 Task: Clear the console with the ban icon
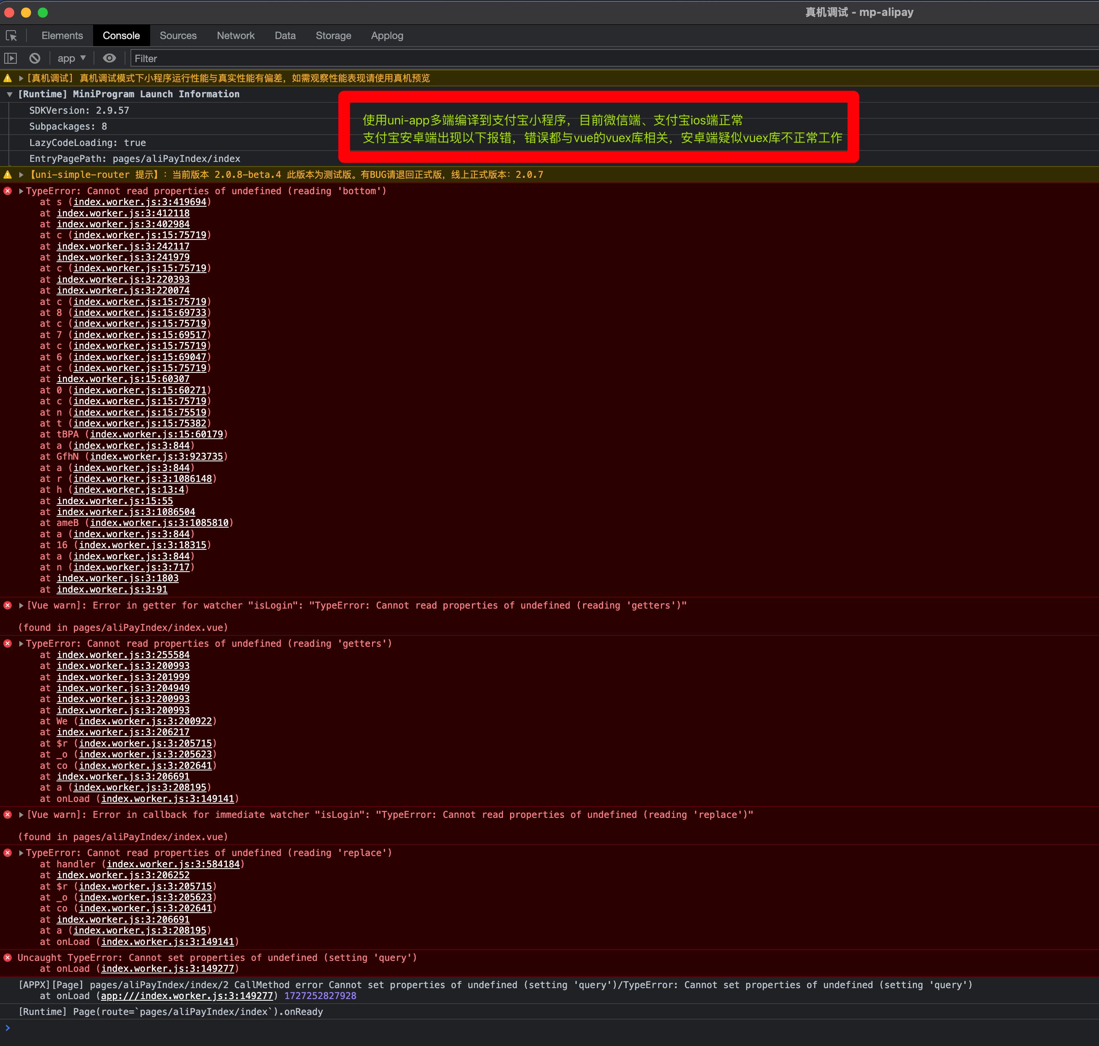coord(34,58)
